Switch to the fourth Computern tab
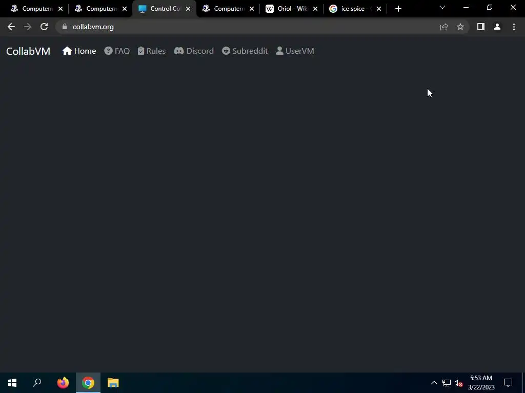Viewport: 525px width, 393px height. coord(228,9)
